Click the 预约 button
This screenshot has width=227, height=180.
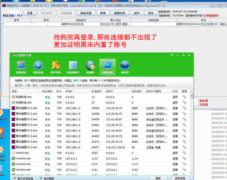(137, 13)
